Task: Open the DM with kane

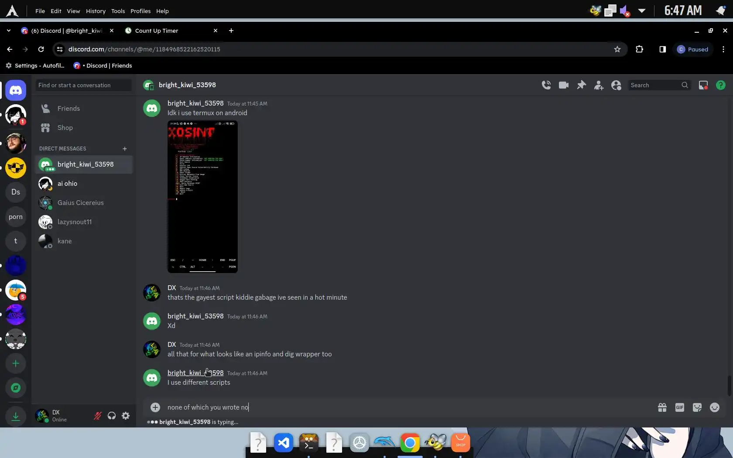Action: [x=84, y=241]
